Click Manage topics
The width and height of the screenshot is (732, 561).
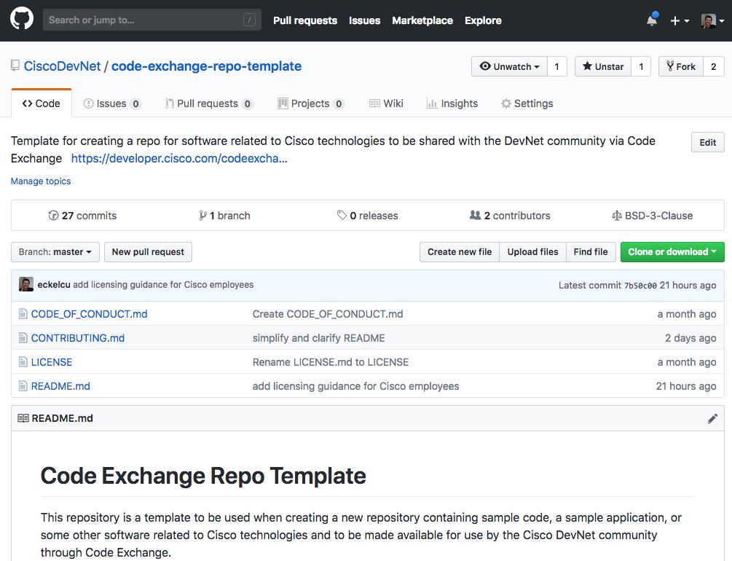[41, 181]
